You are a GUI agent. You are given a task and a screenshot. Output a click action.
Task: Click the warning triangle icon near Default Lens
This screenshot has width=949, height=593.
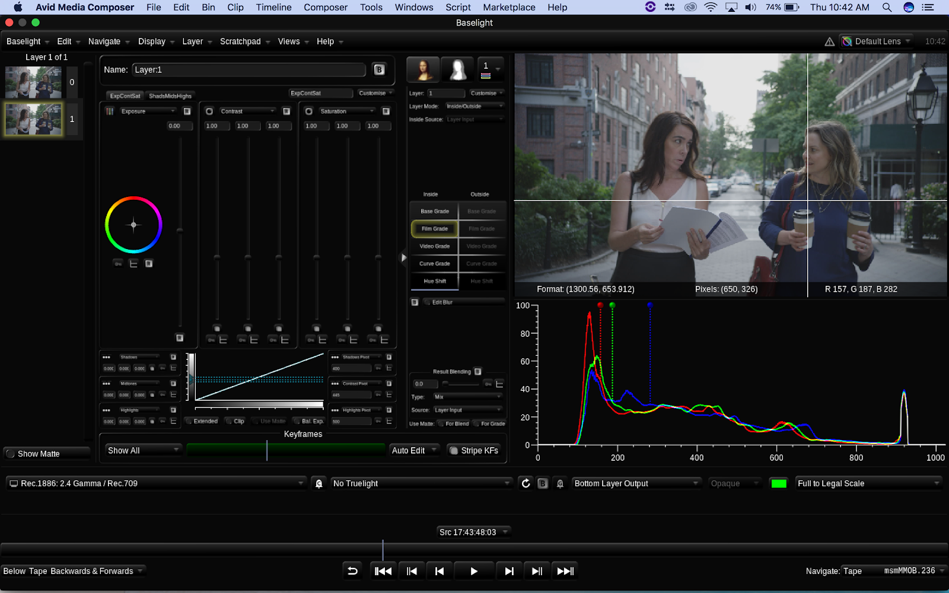tap(829, 42)
